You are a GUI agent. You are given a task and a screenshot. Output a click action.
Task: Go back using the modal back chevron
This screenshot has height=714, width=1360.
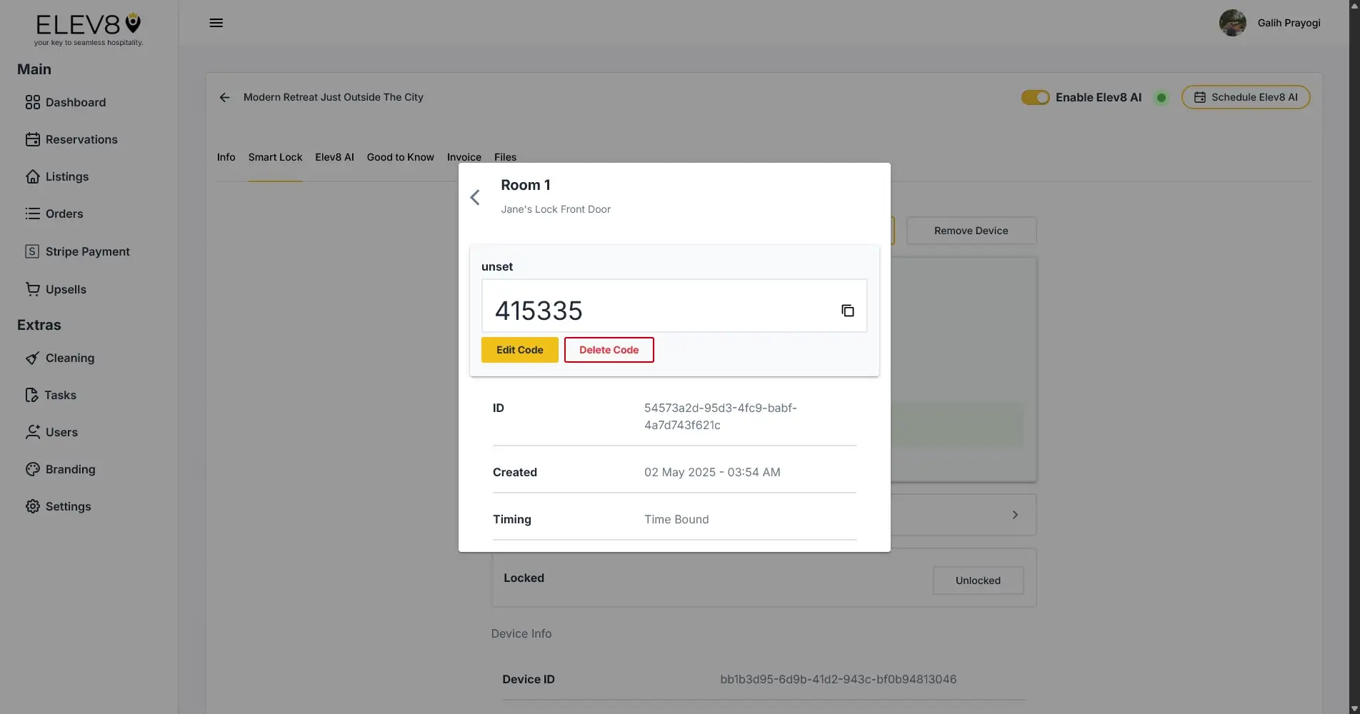[x=475, y=197]
